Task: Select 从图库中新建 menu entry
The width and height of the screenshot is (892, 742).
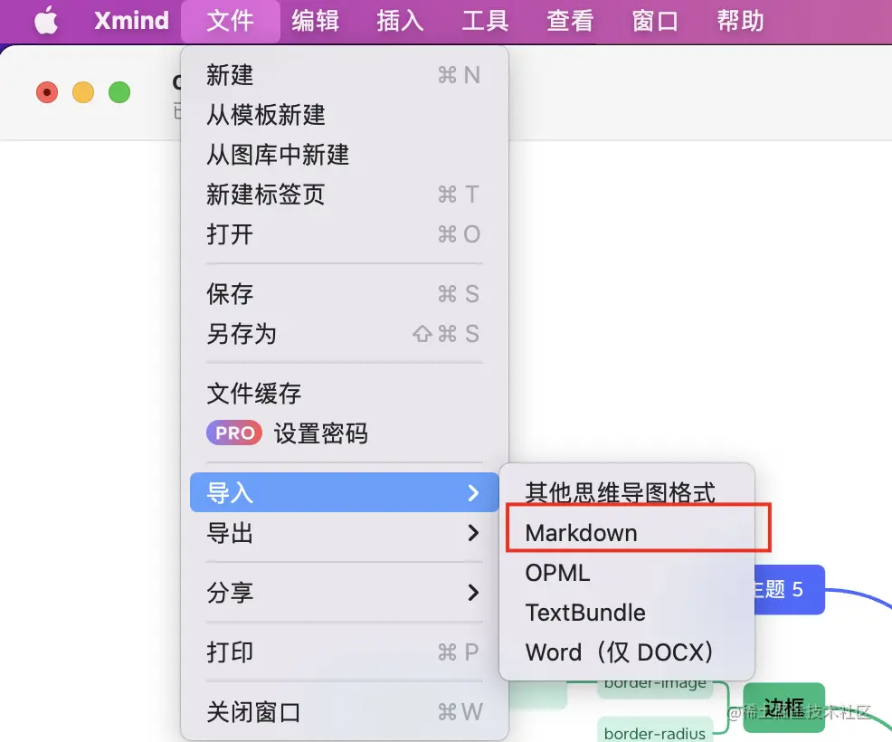Action: point(344,155)
